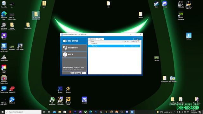Image resolution: width=203 pixels, height=114 pixels.
Task: Open Binance desktop shortcut
Action: click(68, 90)
